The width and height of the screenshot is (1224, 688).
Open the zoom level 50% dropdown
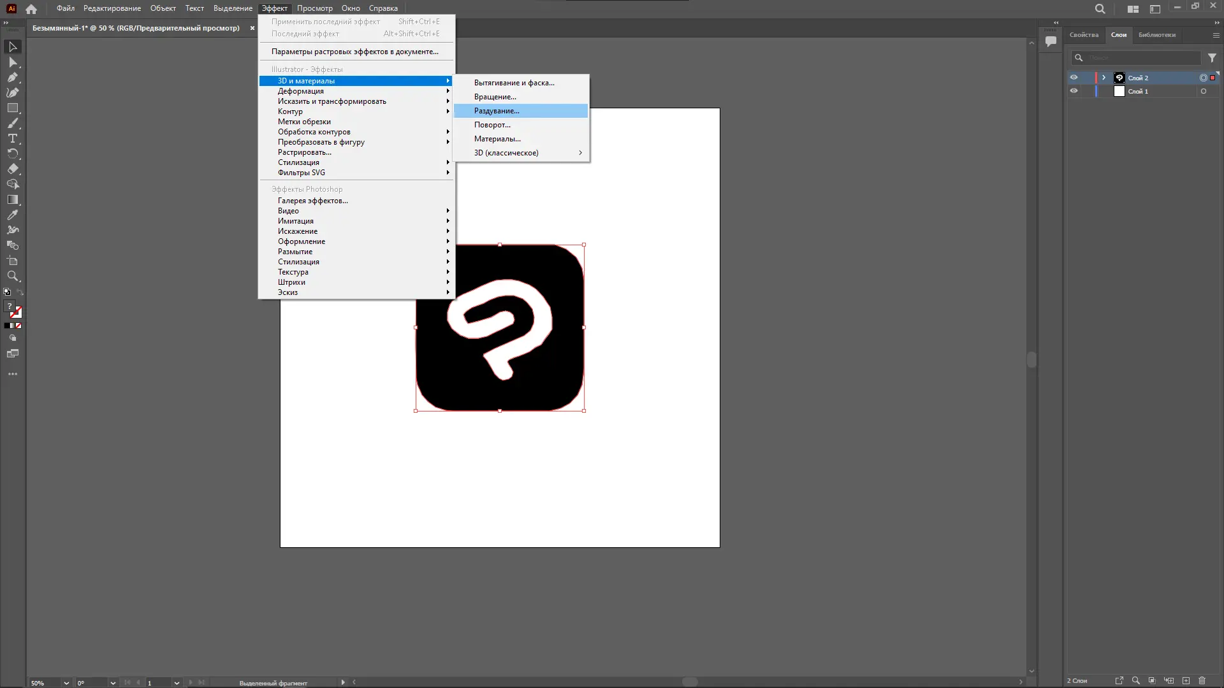(66, 682)
